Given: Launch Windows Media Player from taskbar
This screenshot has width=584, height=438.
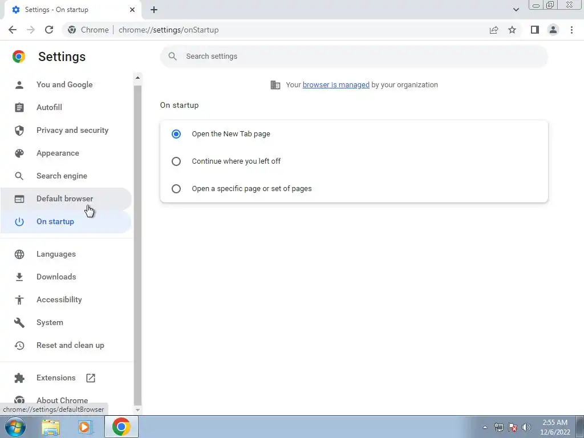Looking at the screenshot, I should click(x=84, y=427).
